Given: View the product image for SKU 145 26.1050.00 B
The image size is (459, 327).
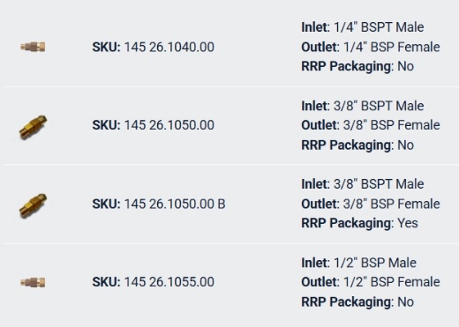Looking at the screenshot, I should tap(33, 206).
